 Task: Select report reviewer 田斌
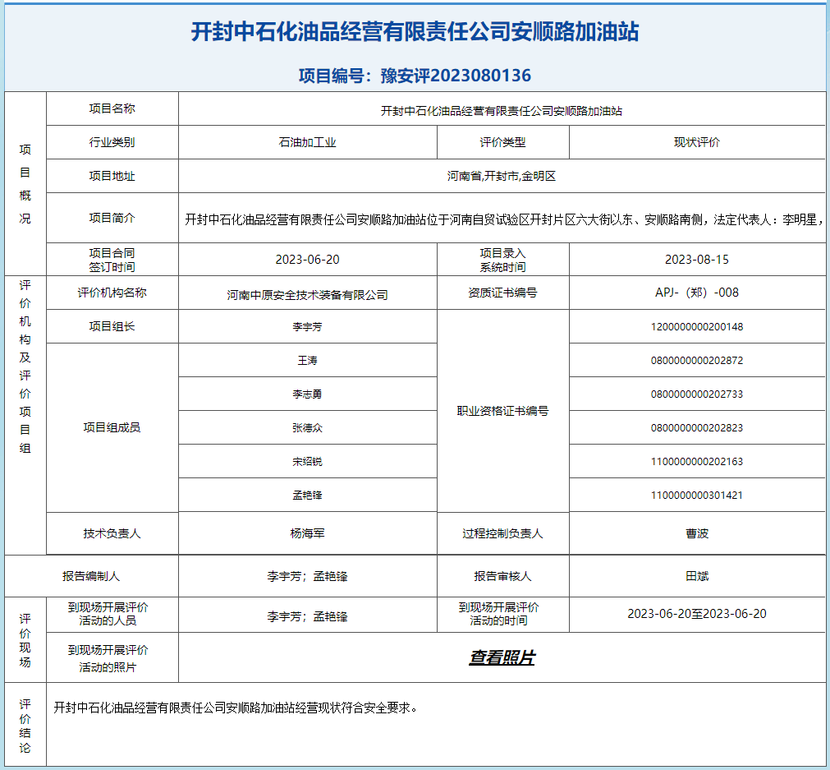pyautogui.click(x=697, y=576)
